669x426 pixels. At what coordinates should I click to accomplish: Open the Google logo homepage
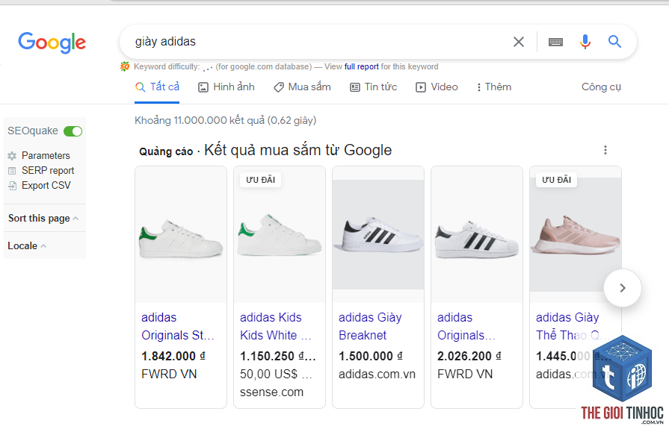(52, 43)
